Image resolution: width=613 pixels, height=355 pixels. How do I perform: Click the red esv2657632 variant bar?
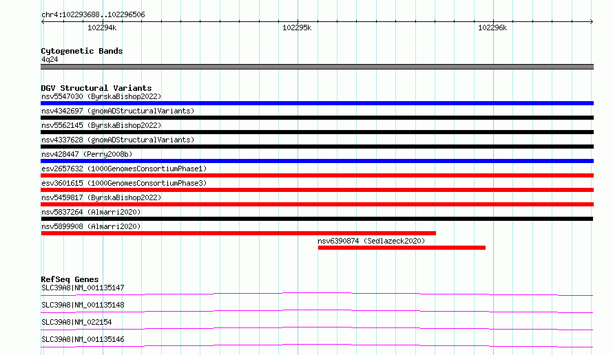pyautogui.click(x=317, y=175)
